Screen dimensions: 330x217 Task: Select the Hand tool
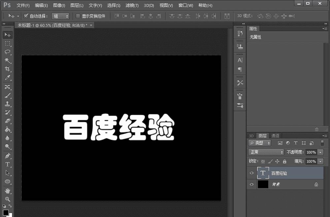pyautogui.click(x=8, y=191)
